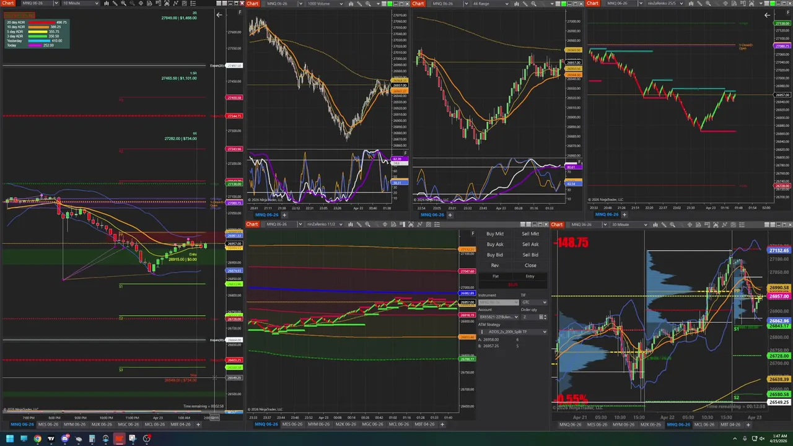The width and height of the screenshot is (793, 446).
Task: Zoom in on the 30 Minute chart
Action: pos(672,224)
